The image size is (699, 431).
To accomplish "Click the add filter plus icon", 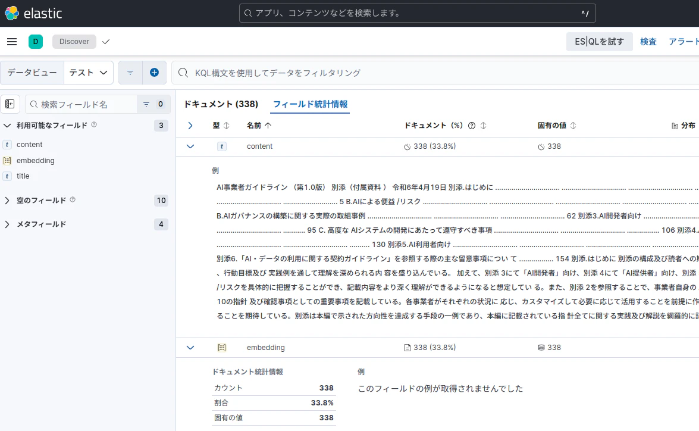I will pyautogui.click(x=154, y=73).
